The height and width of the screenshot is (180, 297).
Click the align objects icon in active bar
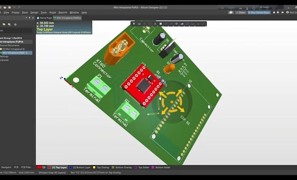tap(155, 24)
